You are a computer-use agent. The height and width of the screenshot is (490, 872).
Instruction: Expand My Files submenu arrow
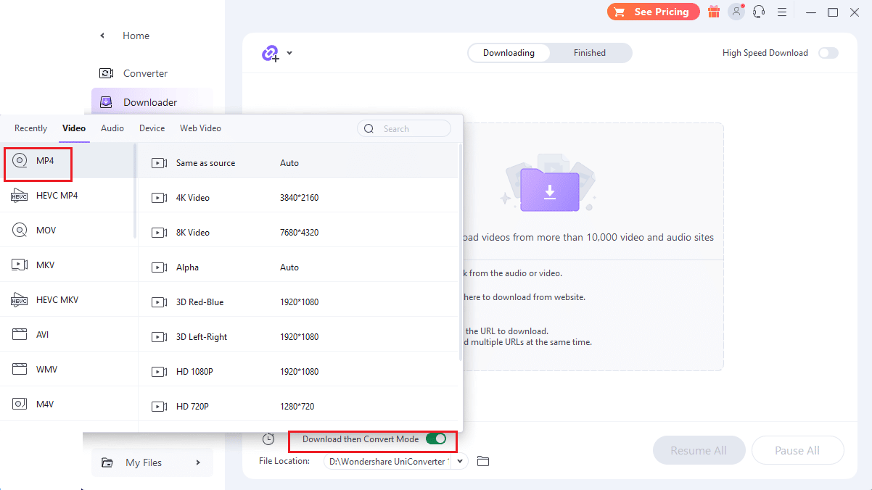tap(198, 462)
